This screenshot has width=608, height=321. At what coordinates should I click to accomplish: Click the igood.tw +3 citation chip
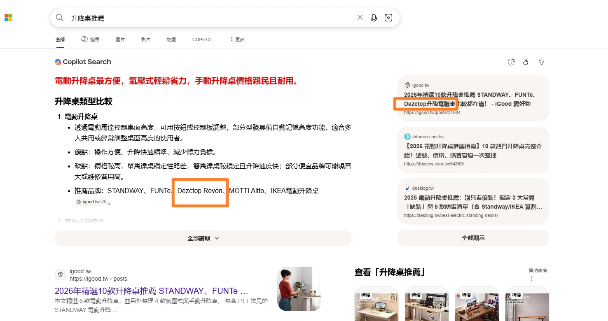click(x=91, y=202)
